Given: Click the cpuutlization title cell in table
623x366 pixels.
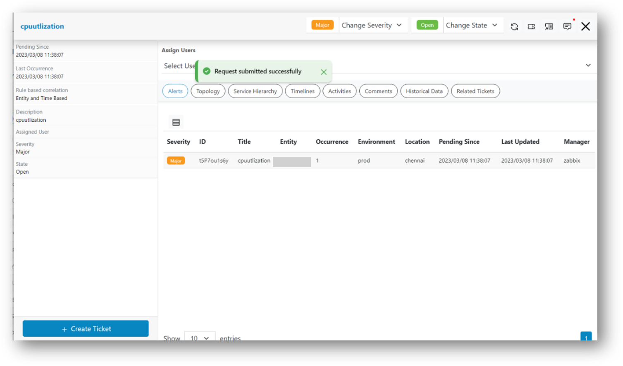Looking at the screenshot, I should 254,161.
